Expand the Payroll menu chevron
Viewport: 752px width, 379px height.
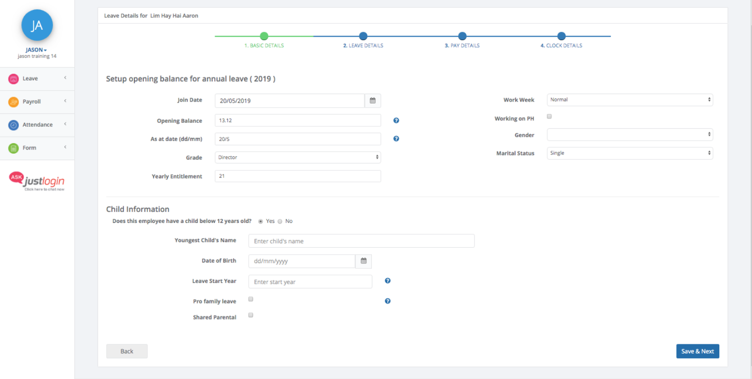65,101
